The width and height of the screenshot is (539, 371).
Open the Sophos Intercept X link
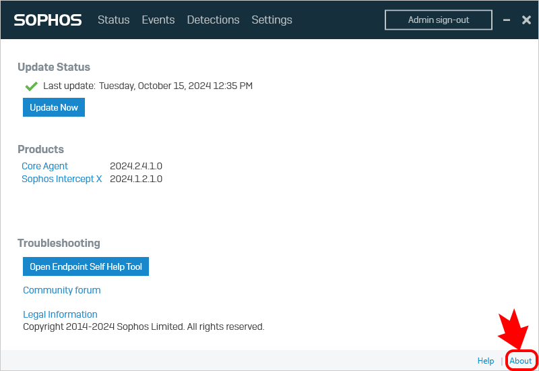pos(62,179)
